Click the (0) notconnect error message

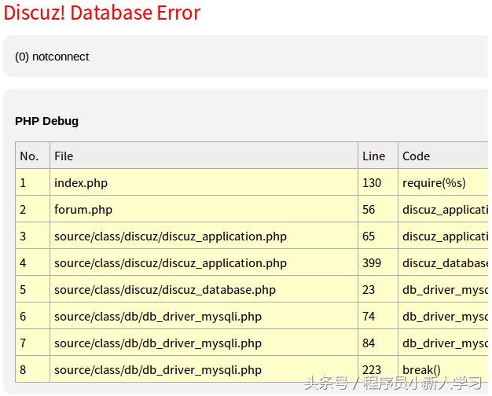point(52,57)
